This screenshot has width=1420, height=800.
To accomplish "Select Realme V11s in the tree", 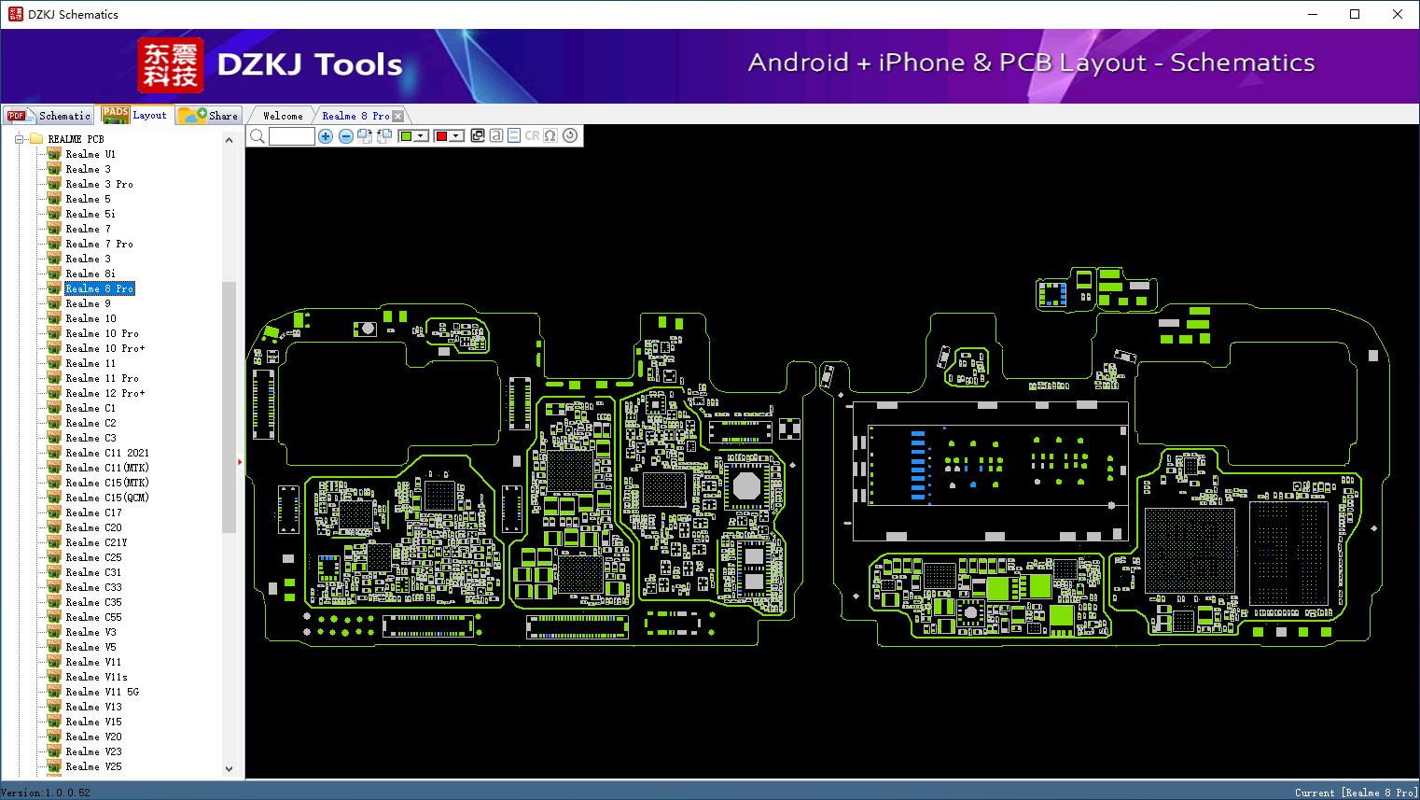I will coord(96,677).
